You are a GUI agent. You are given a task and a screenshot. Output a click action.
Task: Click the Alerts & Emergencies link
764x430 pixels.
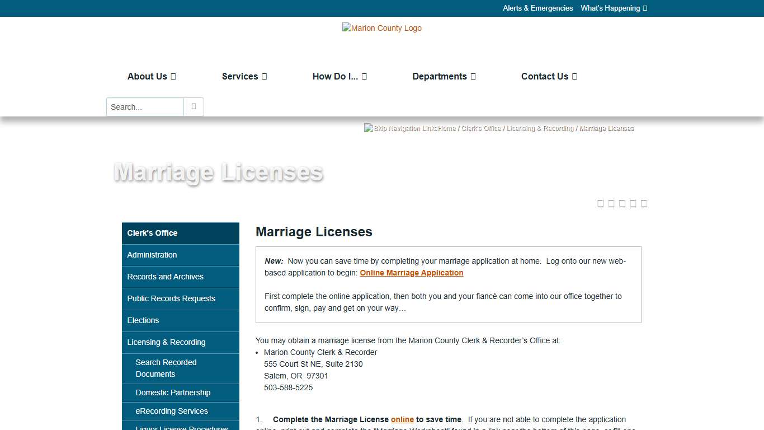tap(537, 8)
